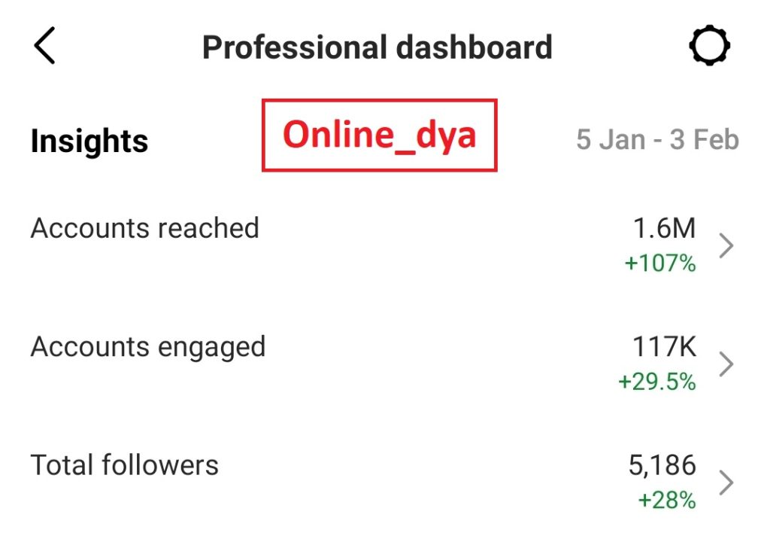Open the Total followers row label
The height and width of the screenshot is (539, 770).
pyautogui.click(x=124, y=465)
